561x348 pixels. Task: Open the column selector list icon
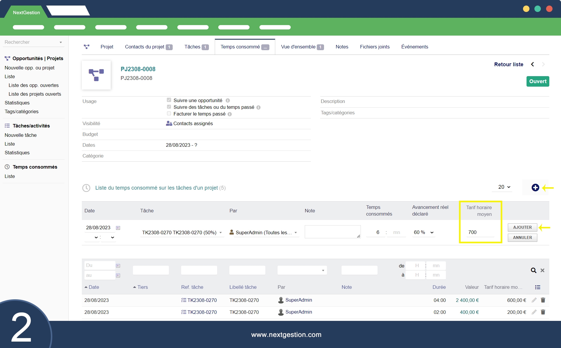click(537, 287)
